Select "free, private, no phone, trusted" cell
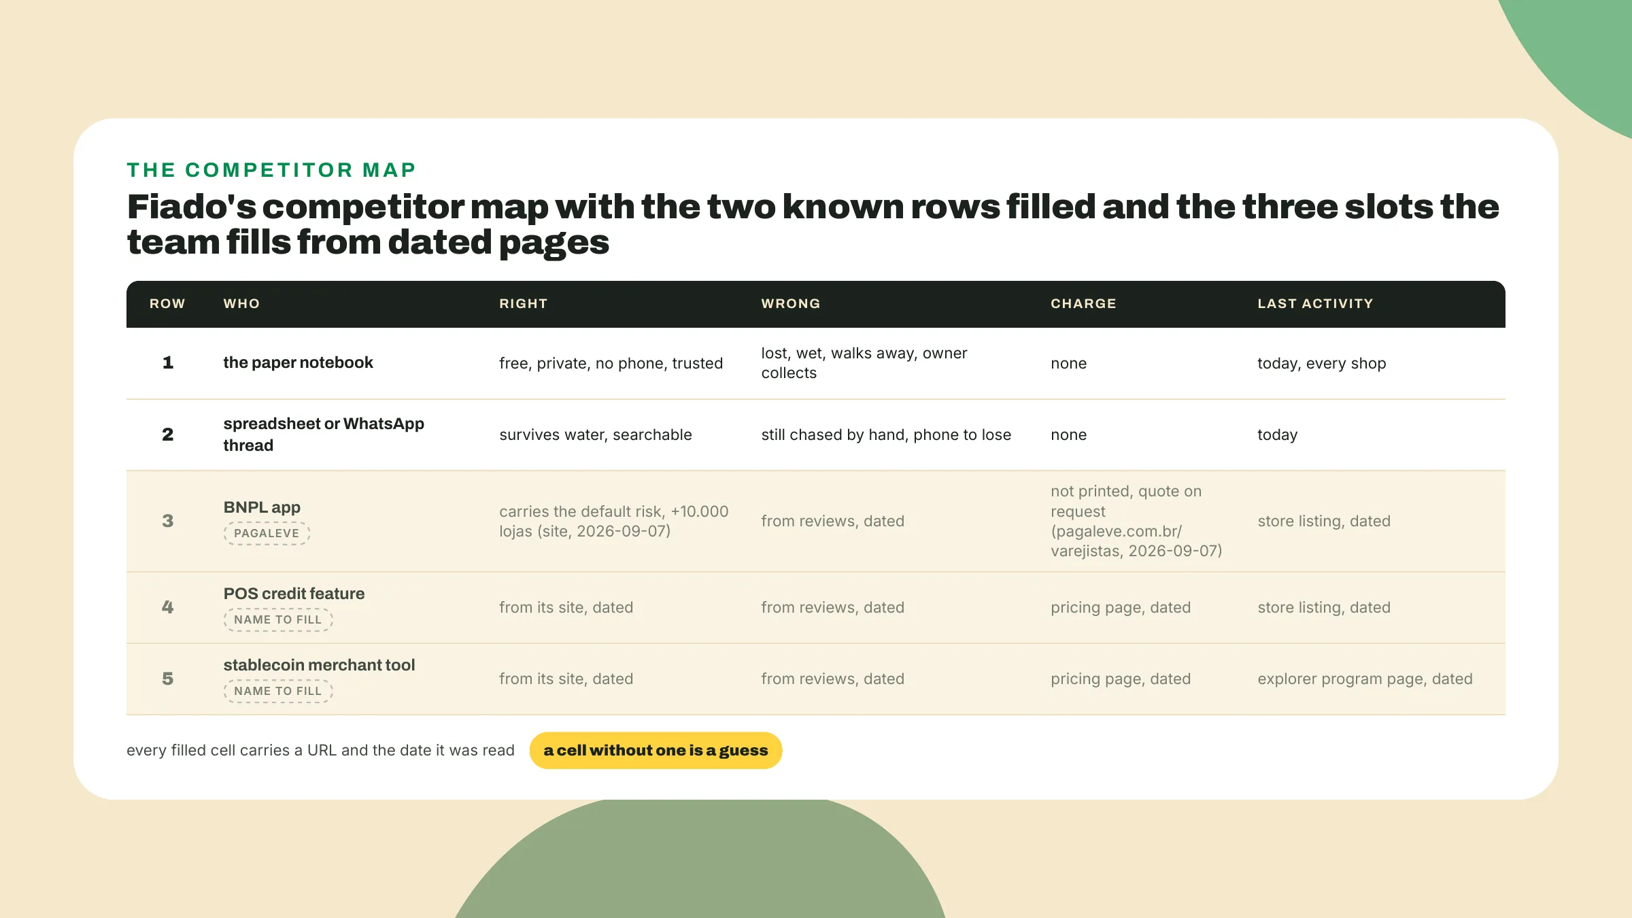The width and height of the screenshot is (1632, 918). click(x=611, y=363)
